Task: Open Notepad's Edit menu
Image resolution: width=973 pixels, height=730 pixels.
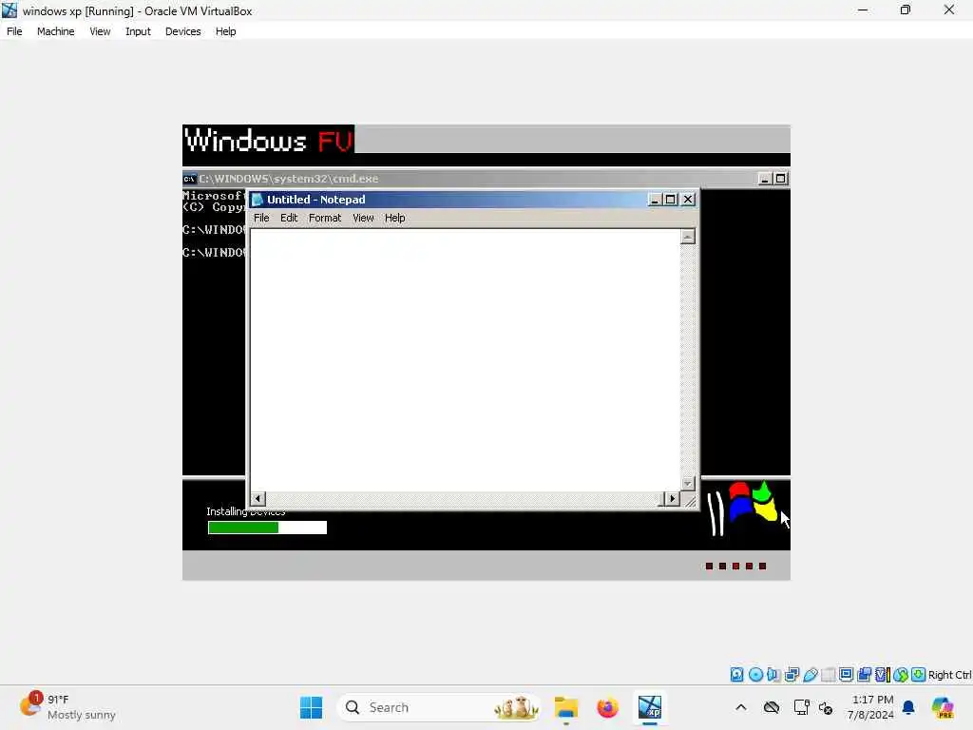Action: point(289,218)
